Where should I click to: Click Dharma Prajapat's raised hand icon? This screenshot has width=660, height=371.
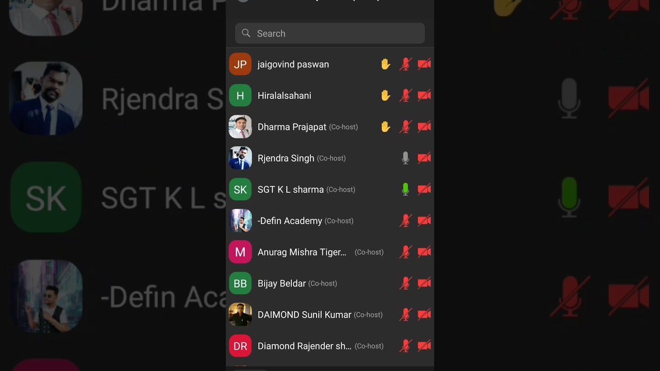(x=386, y=127)
